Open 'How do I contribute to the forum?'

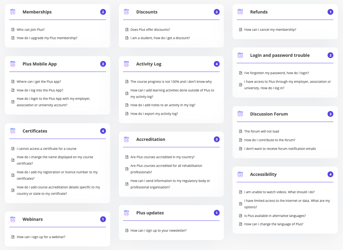270,140
